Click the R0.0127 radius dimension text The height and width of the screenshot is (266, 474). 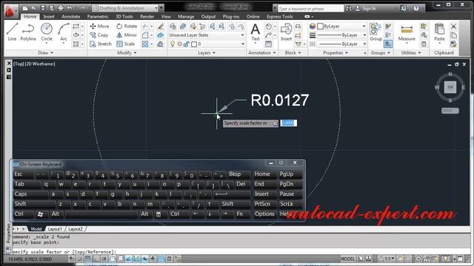pos(280,100)
